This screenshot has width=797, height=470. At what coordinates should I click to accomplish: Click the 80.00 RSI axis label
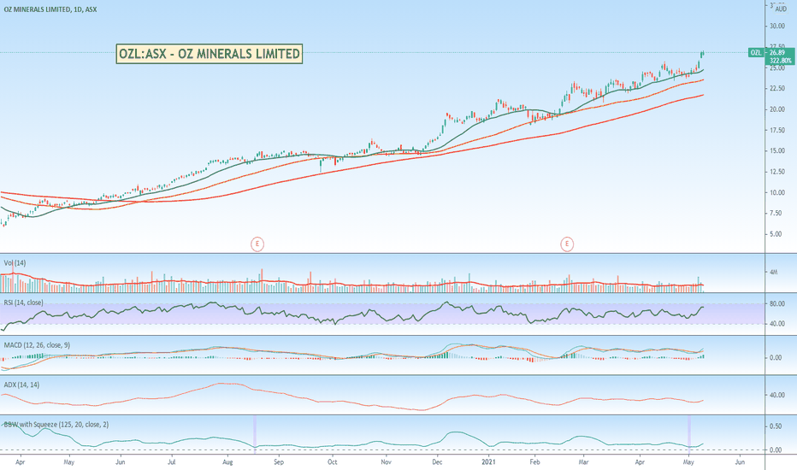click(x=777, y=304)
